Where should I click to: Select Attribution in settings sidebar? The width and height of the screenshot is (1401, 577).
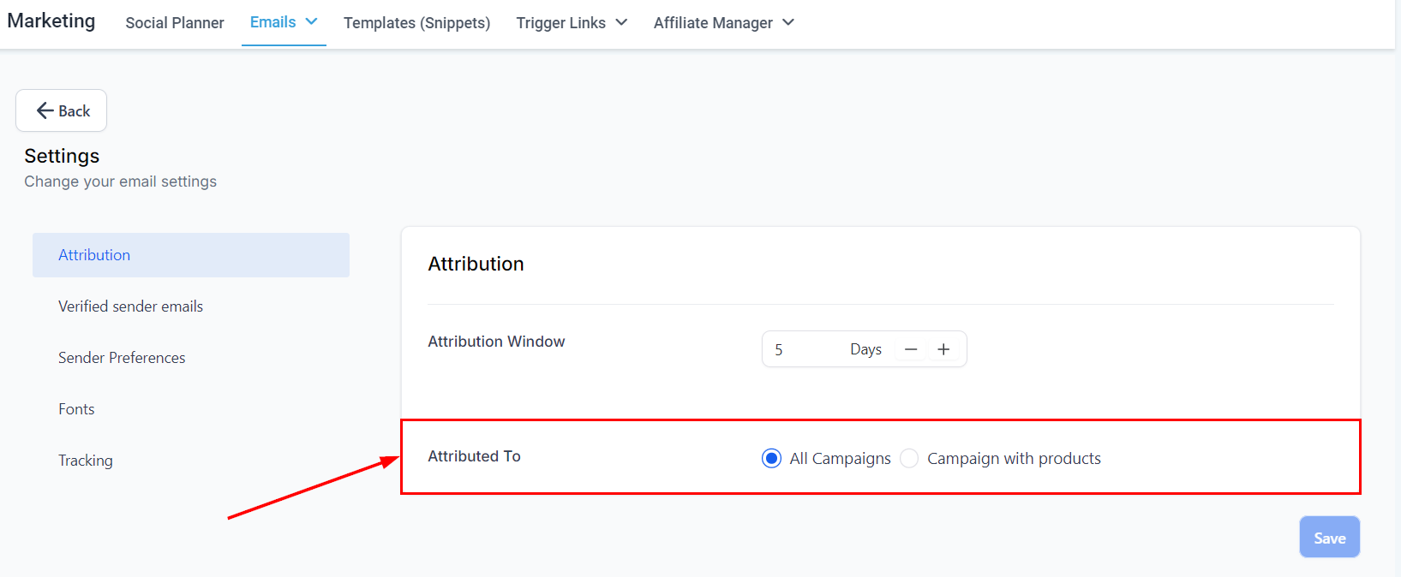94,255
